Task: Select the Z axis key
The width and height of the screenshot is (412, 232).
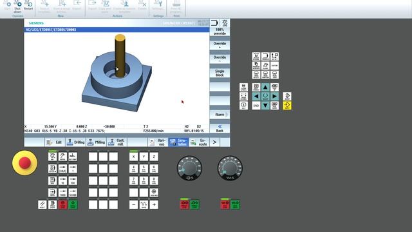Action: 154,157
